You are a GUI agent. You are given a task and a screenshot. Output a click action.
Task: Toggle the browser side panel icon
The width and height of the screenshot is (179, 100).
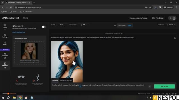point(160,7)
